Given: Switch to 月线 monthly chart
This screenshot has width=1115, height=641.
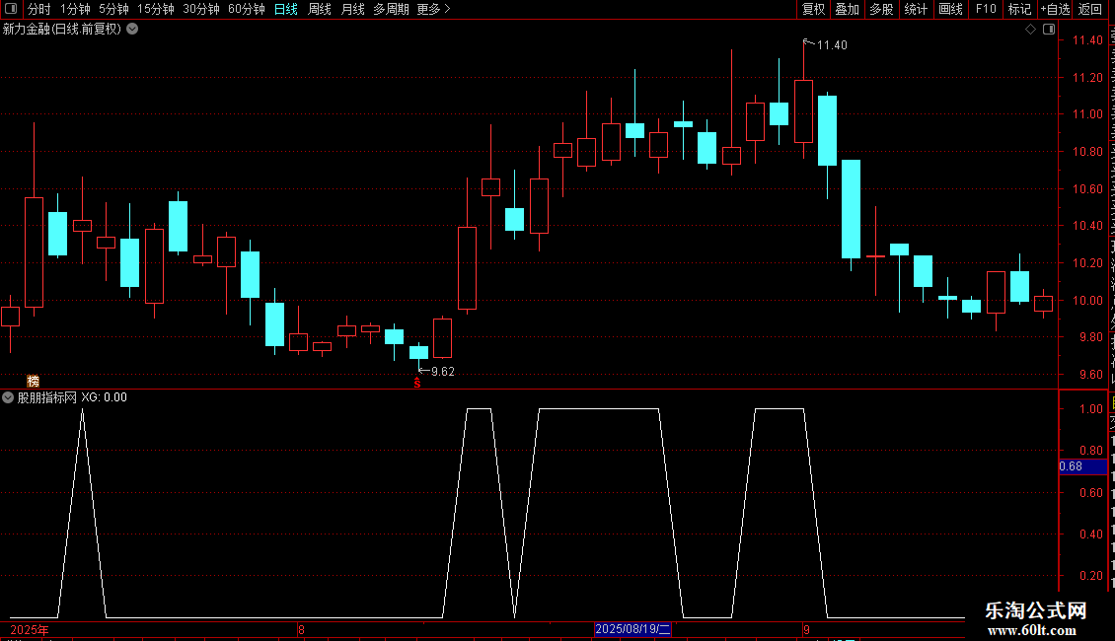Looking at the screenshot, I should coord(352,9).
